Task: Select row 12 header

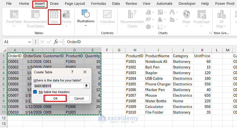Action: tap(4, 118)
